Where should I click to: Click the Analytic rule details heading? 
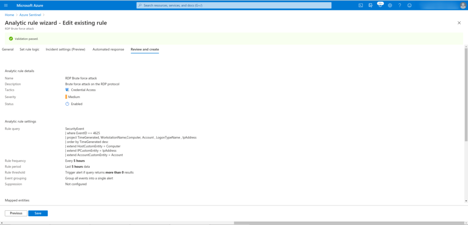pos(19,71)
